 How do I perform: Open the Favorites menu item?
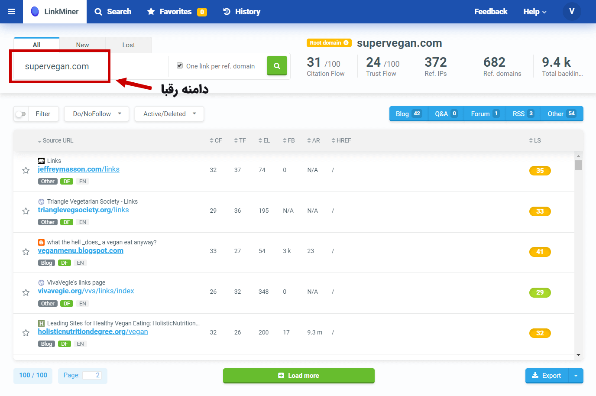tap(177, 12)
